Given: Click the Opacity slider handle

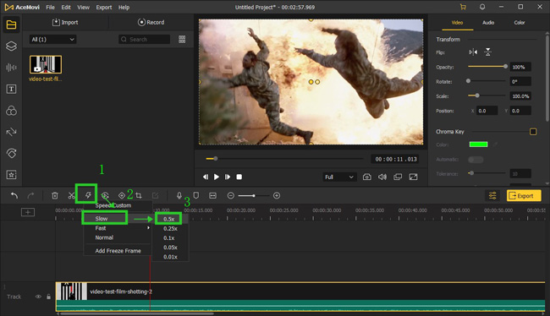Looking at the screenshot, I should (505, 66).
